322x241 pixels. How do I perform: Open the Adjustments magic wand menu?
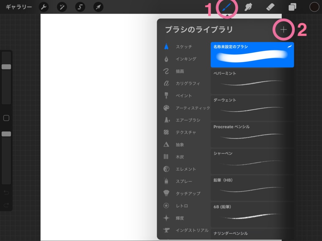coord(62,7)
